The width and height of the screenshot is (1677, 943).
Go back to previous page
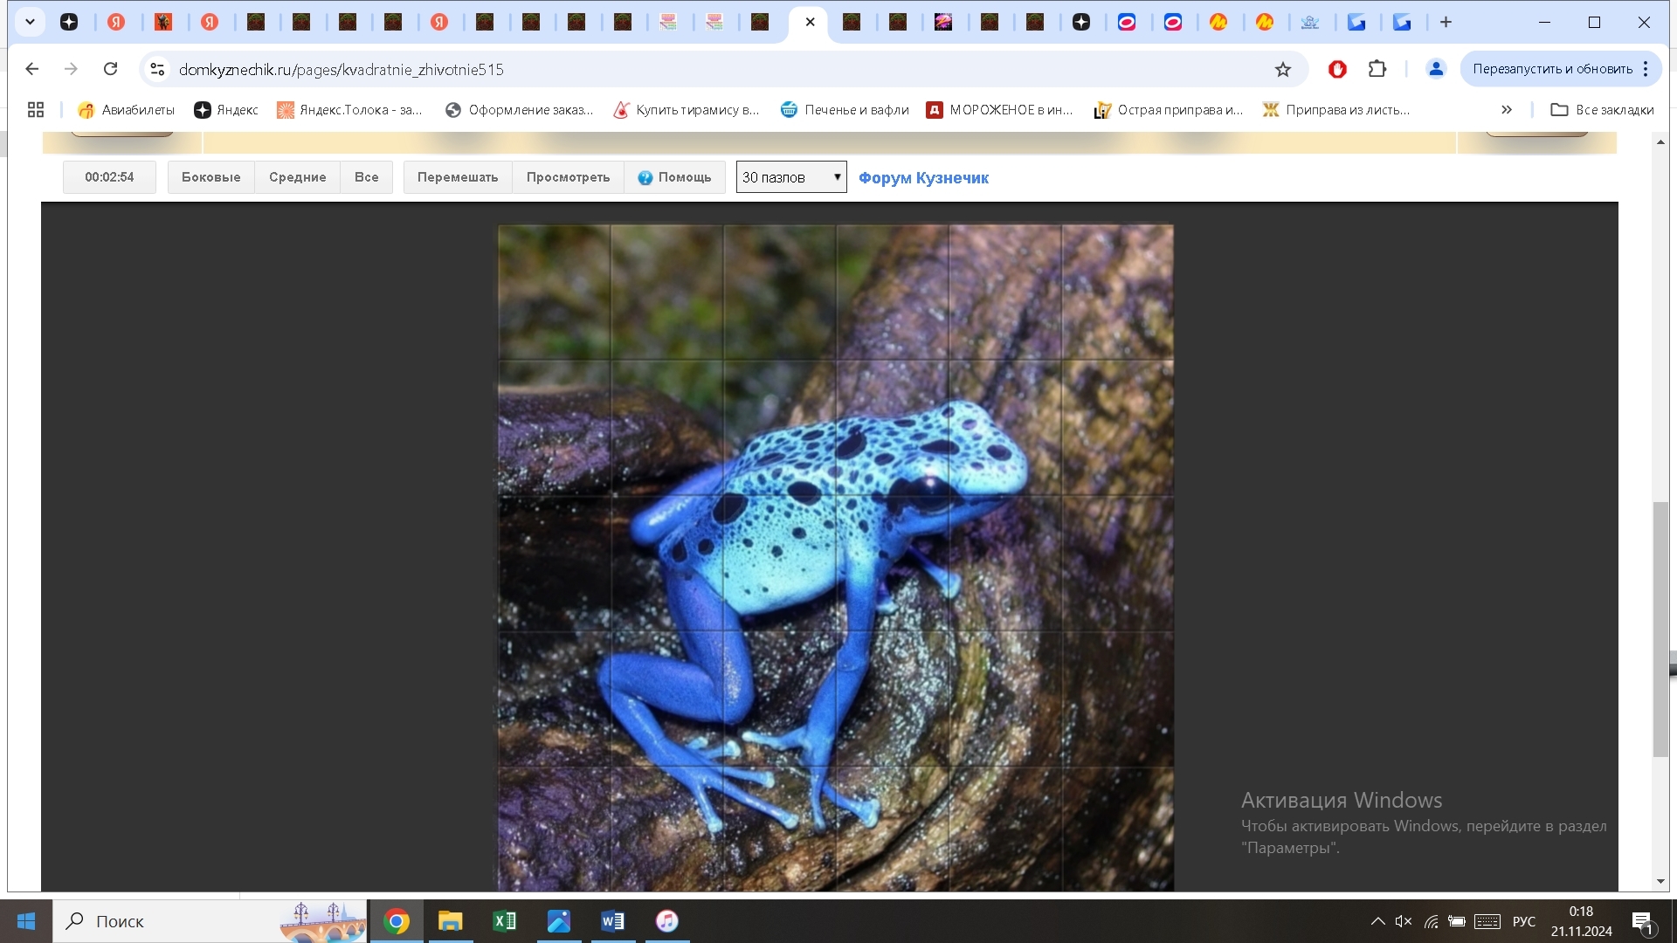pyautogui.click(x=32, y=69)
